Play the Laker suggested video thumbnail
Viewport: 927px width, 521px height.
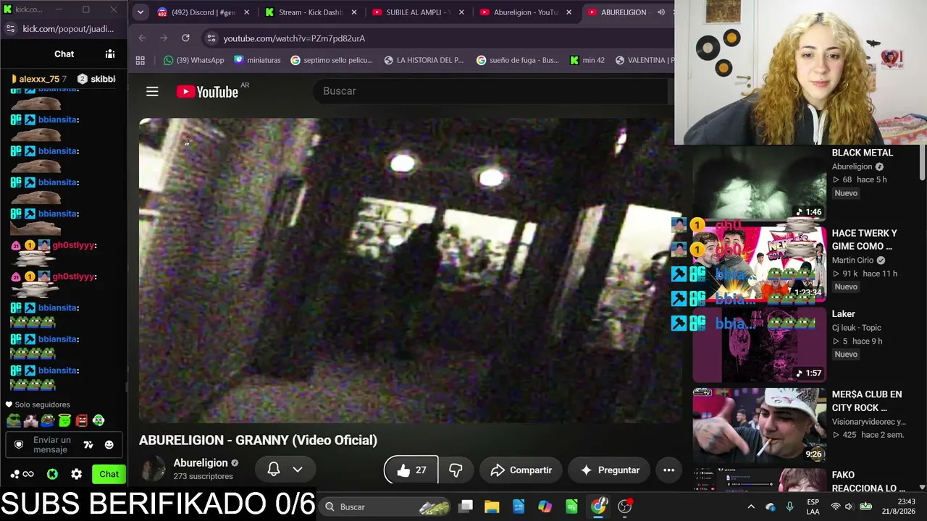tap(759, 344)
